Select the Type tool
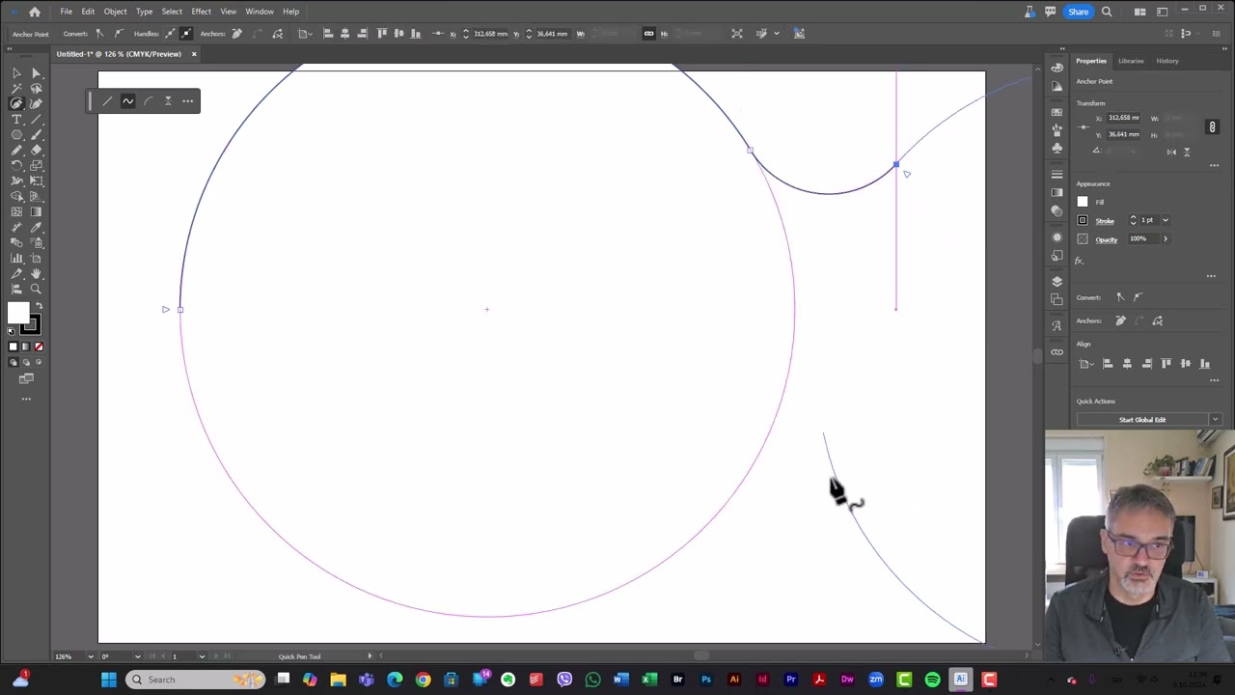Image resolution: width=1235 pixels, height=695 pixels. pos(16,119)
